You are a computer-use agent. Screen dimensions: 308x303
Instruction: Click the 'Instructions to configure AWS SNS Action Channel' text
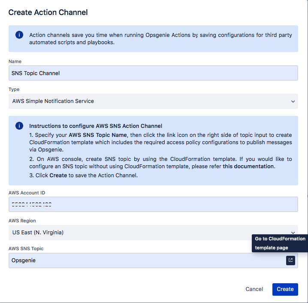tap(96, 126)
